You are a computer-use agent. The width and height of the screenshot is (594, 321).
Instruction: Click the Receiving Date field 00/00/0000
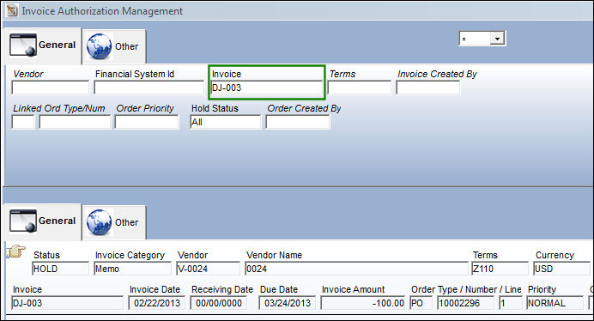219,303
